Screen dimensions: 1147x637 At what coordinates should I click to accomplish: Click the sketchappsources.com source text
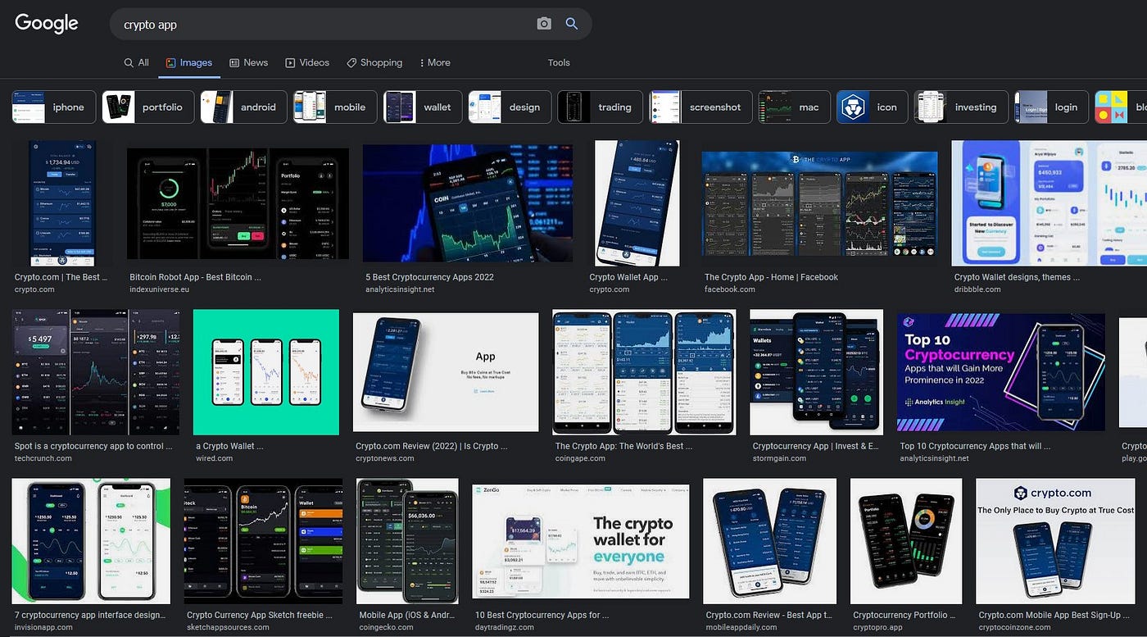[x=228, y=627]
